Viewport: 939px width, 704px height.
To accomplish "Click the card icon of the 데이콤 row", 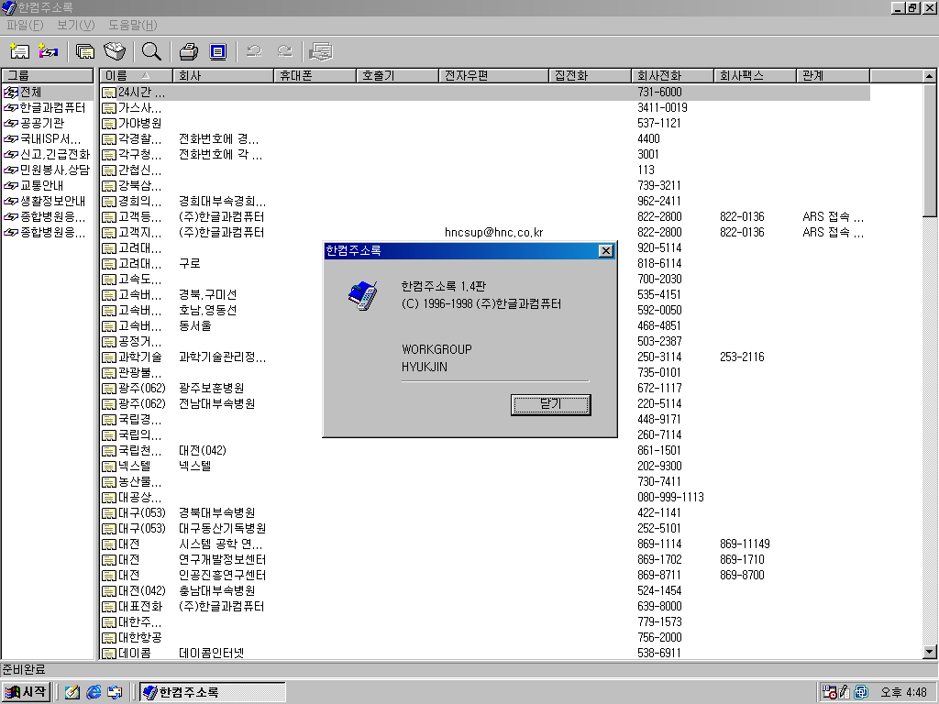I will pos(109,653).
